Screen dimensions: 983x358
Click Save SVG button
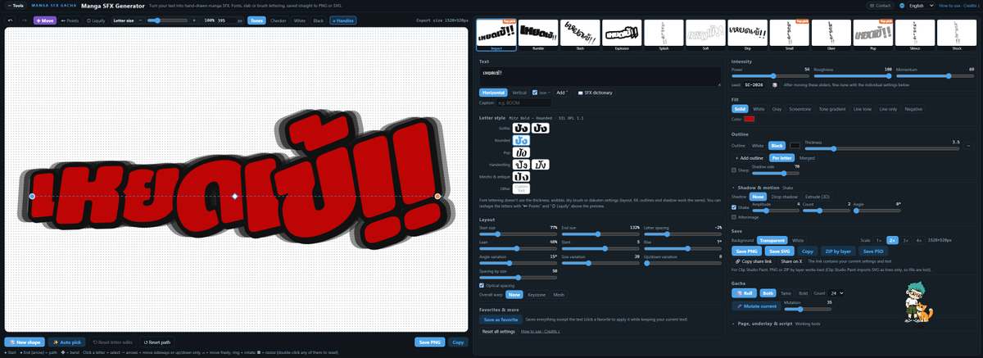[779, 251]
